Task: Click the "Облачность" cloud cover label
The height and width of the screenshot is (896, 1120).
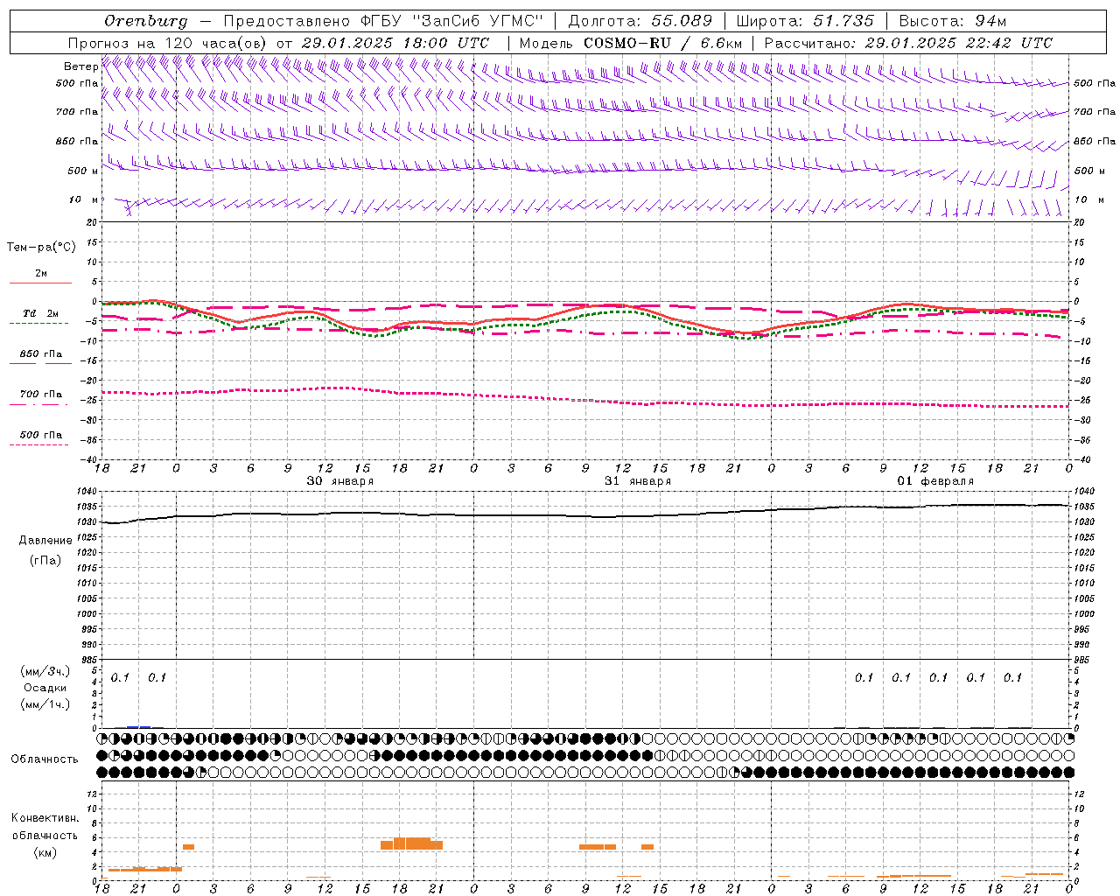Action: 45,759
